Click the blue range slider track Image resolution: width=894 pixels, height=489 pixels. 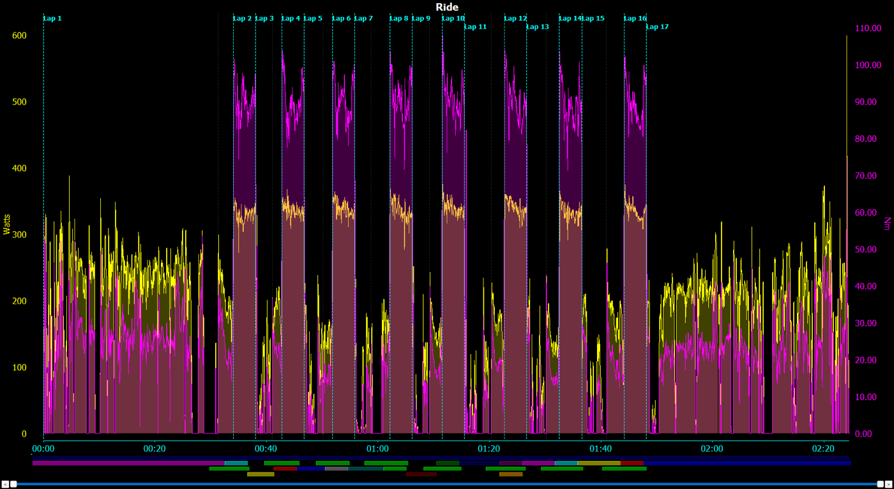[447, 484]
